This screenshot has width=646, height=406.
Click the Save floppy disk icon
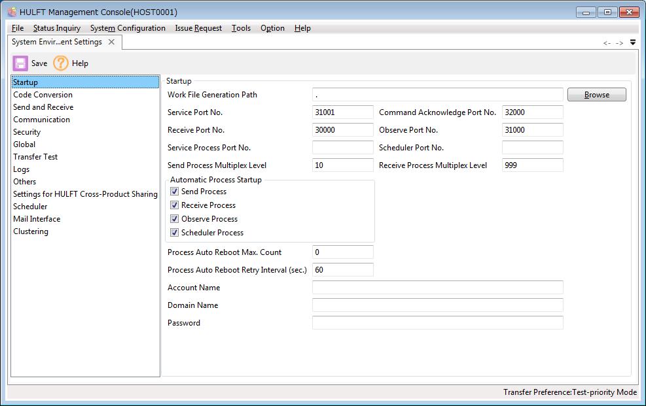pos(20,63)
